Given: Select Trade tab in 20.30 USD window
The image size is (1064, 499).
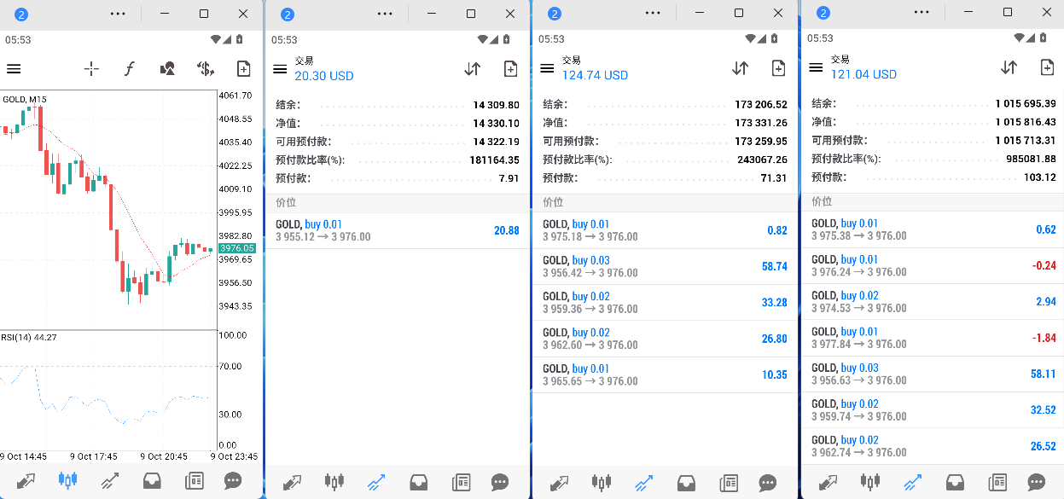Looking at the screenshot, I should (x=376, y=483).
